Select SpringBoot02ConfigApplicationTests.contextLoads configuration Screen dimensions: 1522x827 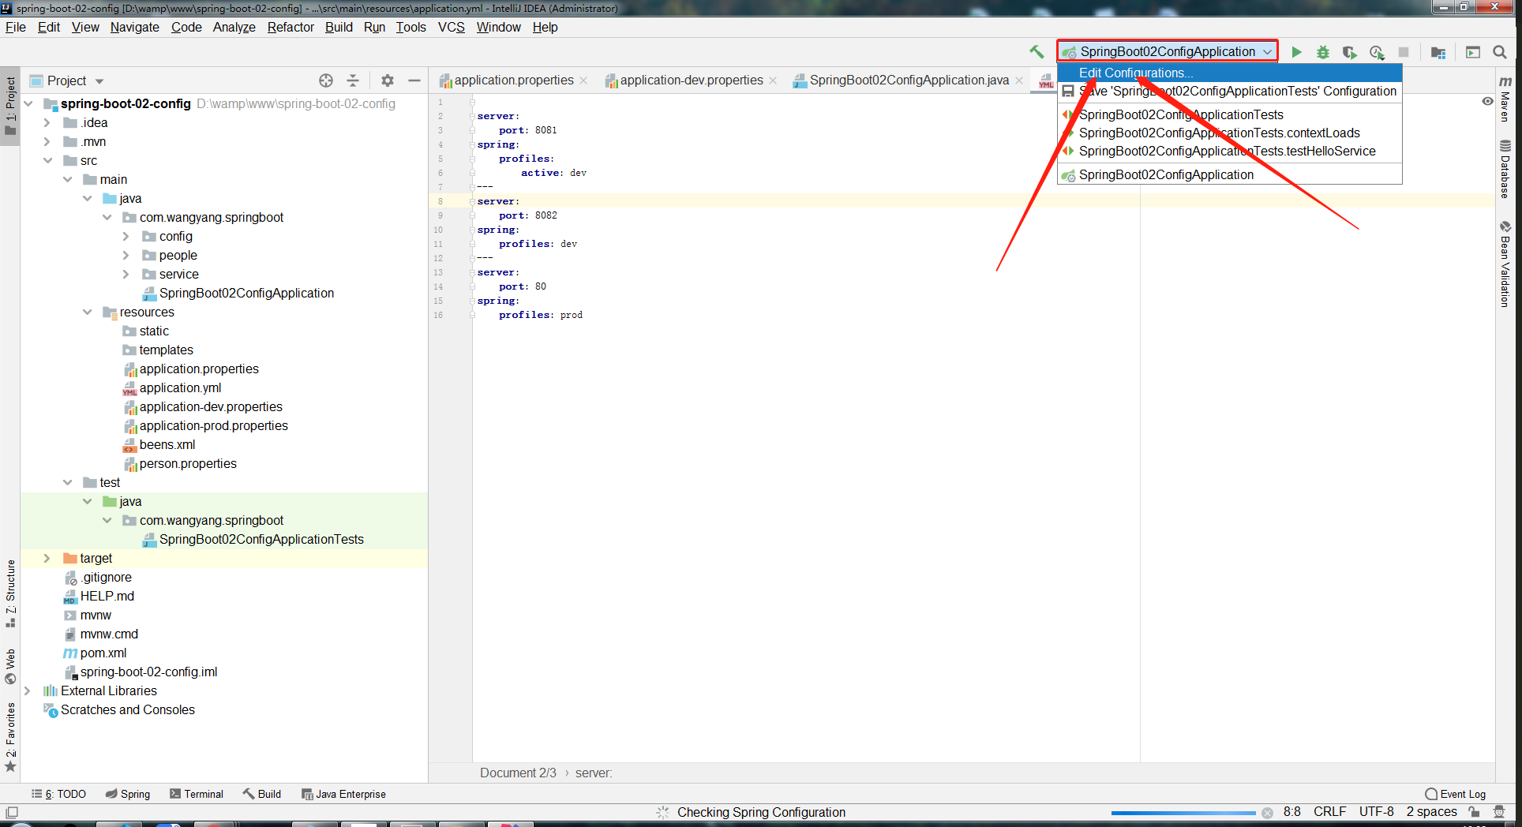click(1230, 133)
